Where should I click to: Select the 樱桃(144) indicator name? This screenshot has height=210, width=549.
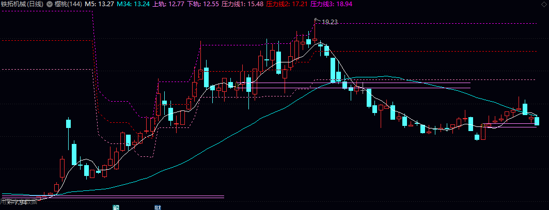[x=68, y=4]
